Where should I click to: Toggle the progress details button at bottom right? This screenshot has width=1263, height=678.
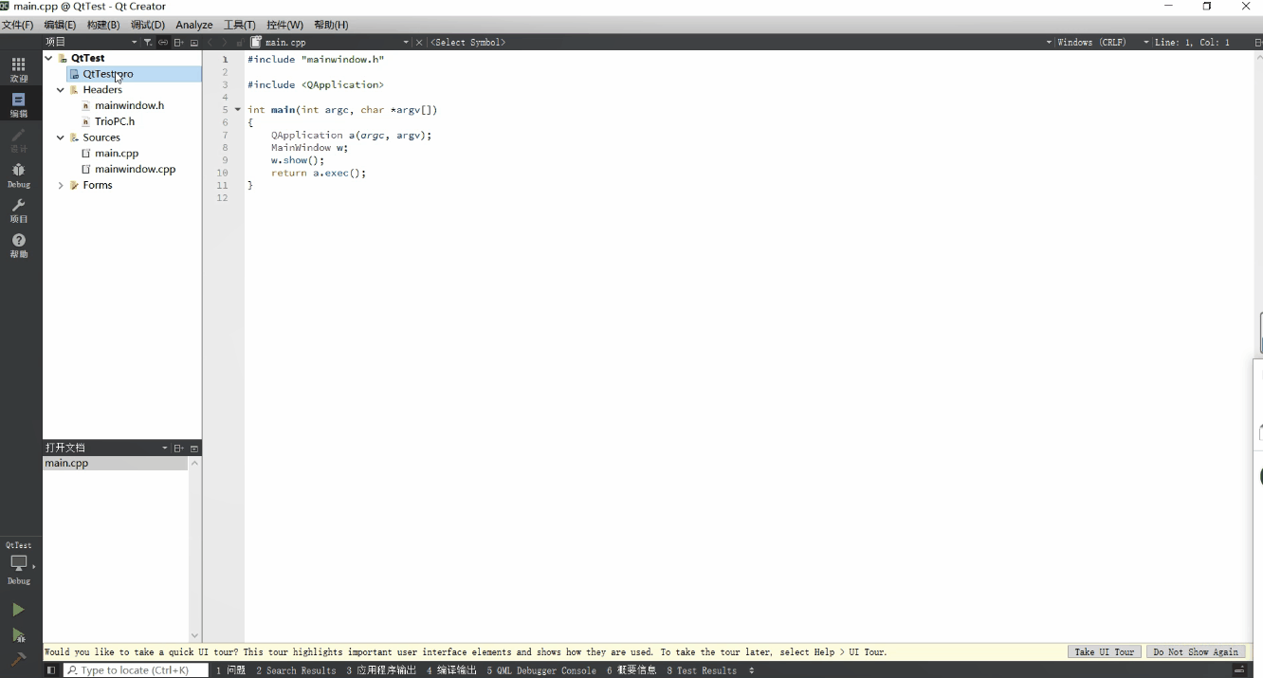pos(1239,670)
